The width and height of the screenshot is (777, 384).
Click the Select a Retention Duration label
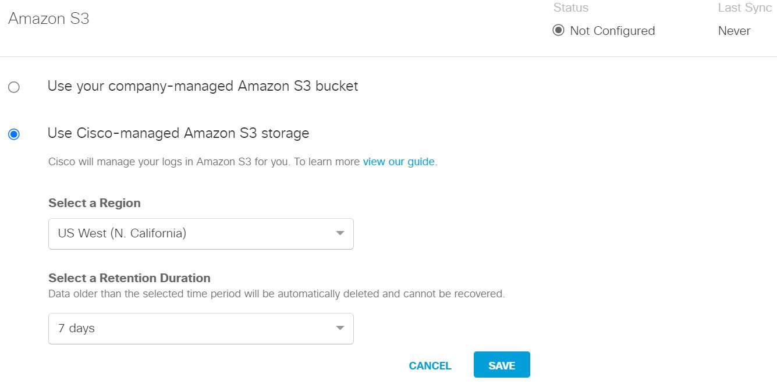(129, 278)
